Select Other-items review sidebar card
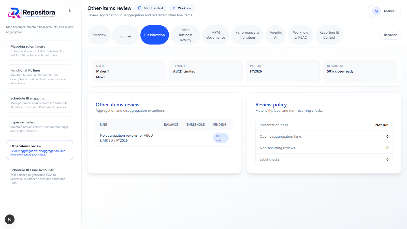The image size is (407, 229). [x=40, y=150]
